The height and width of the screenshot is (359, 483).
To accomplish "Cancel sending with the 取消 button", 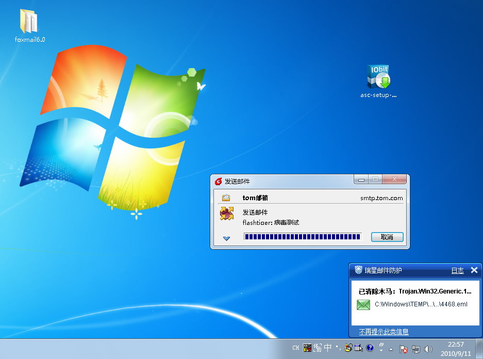I will click(x=387, y=237).
